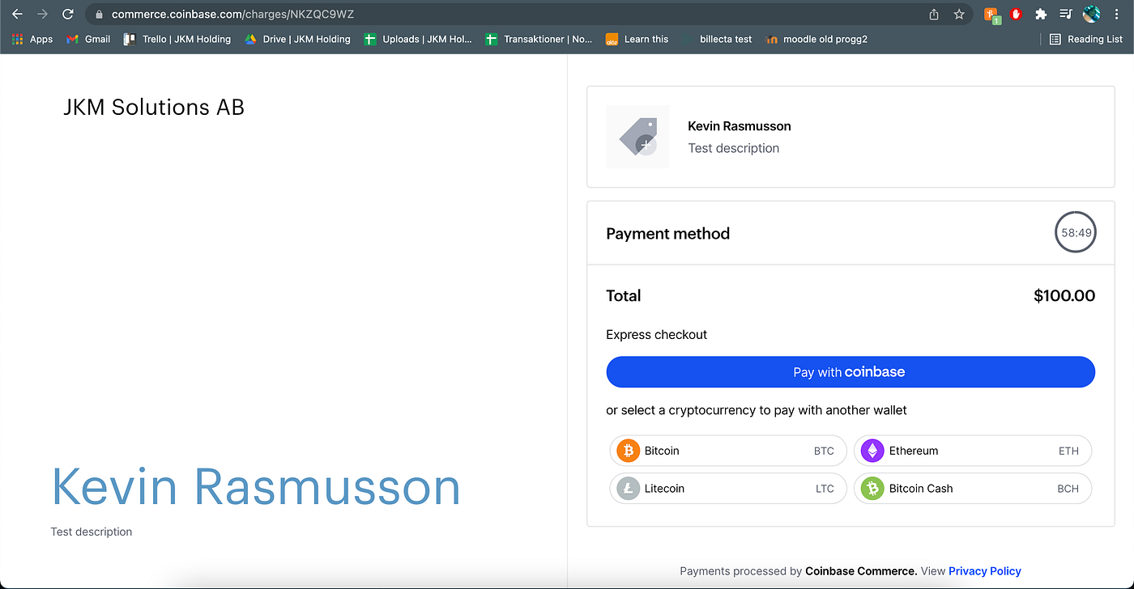Click the orange Bitcoin coin icon
Screen dimensions: 1134x589
[628, 451]
